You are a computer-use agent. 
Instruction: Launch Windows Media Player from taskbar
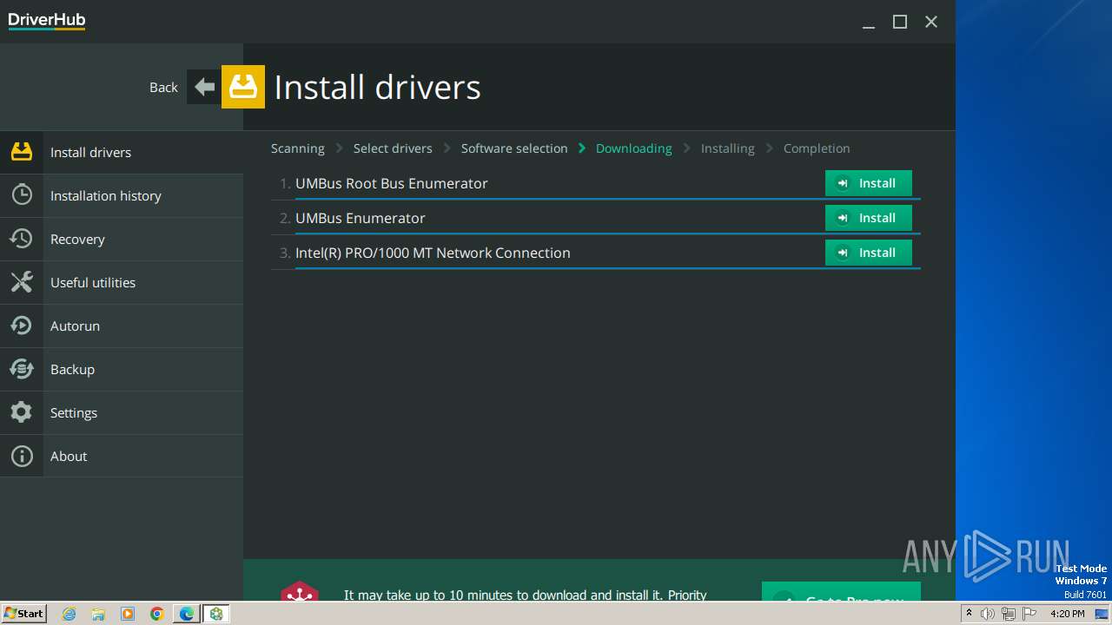[x=128, y=614]
